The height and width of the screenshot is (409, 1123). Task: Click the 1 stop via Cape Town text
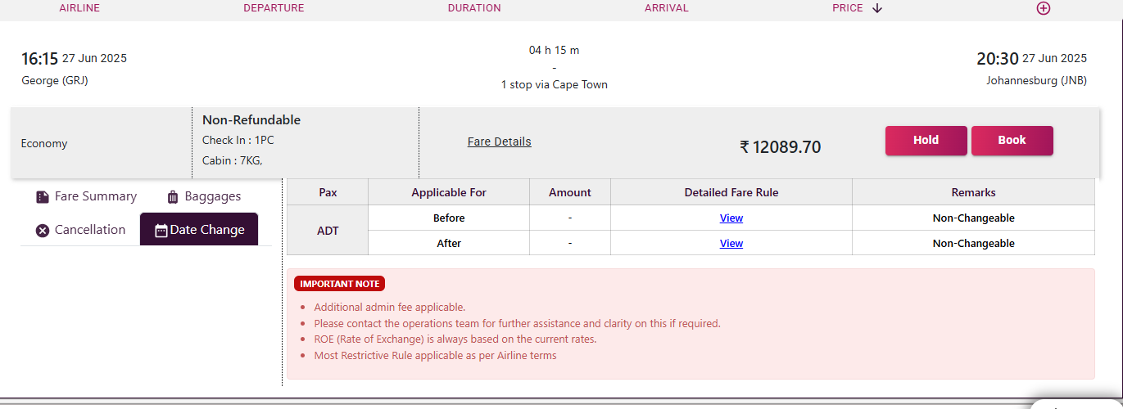coord(555,85)
